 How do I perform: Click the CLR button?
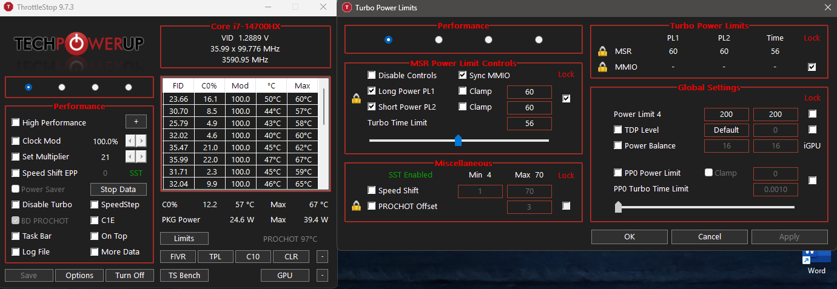(x=291, y=257)
